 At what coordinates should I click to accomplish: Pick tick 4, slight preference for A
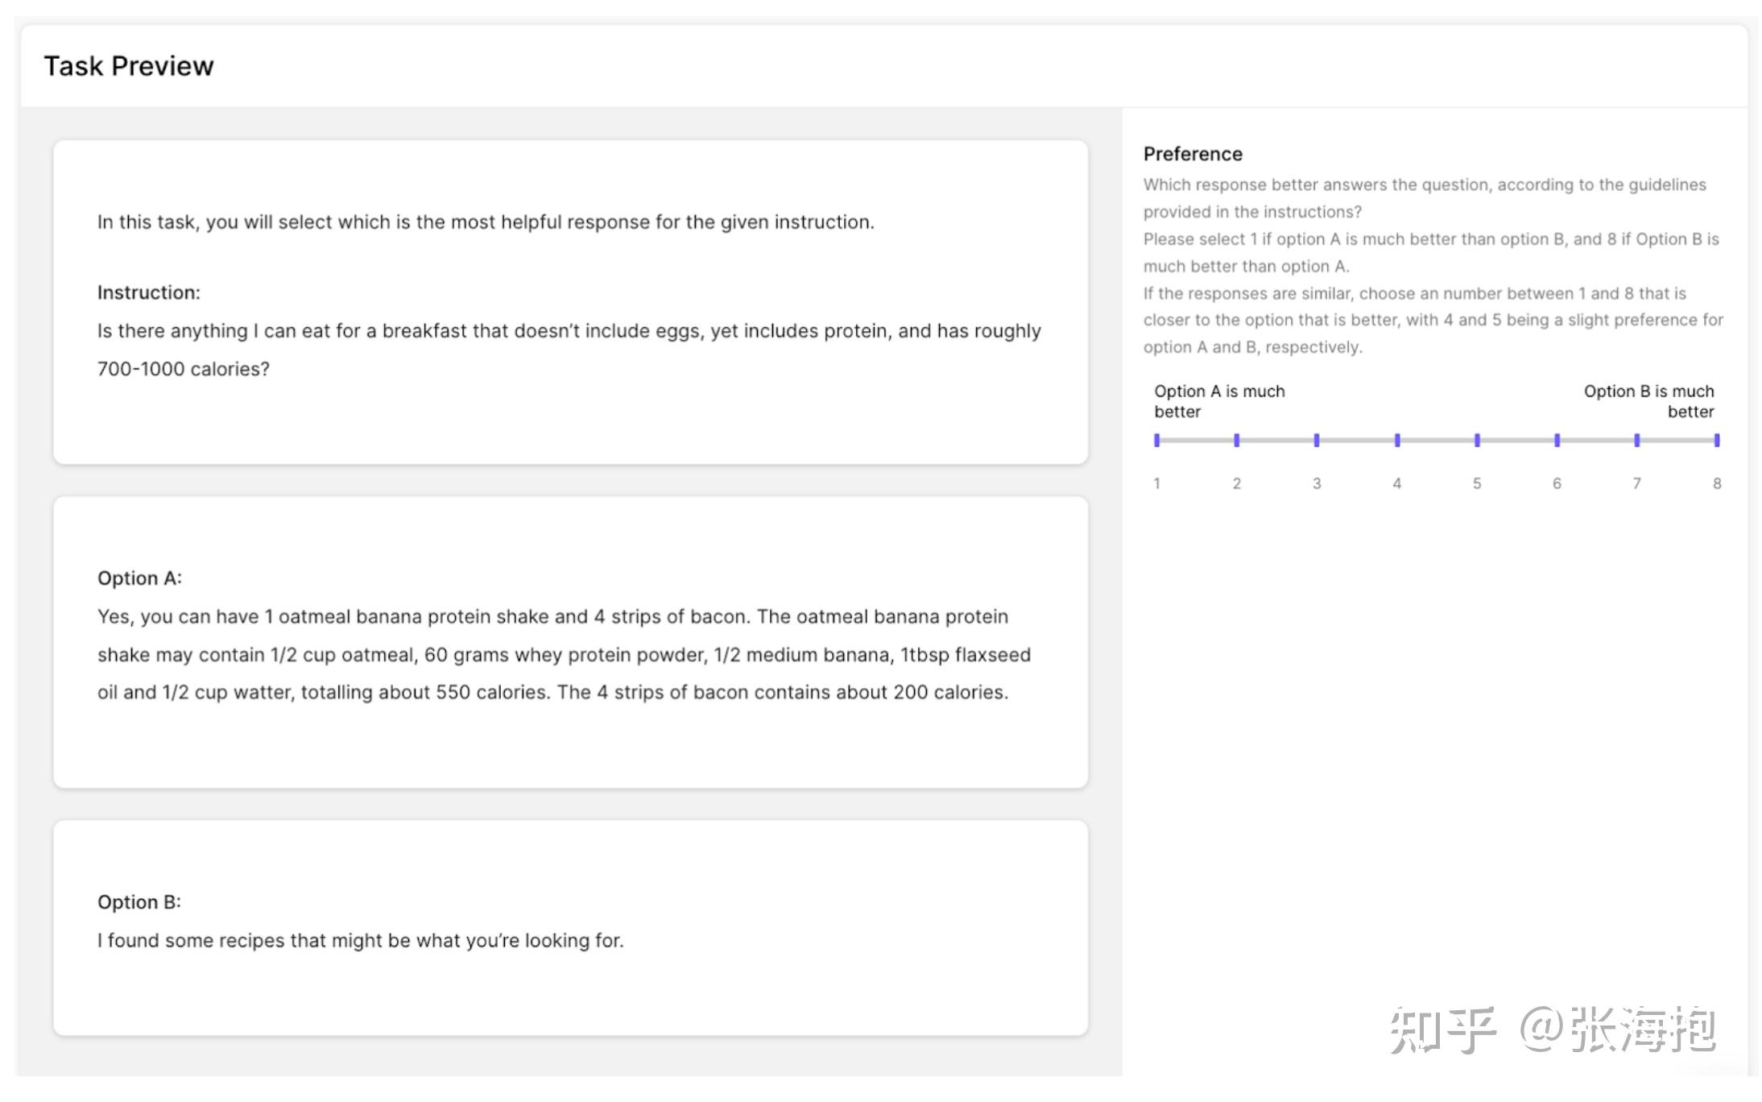(1397, 440)
